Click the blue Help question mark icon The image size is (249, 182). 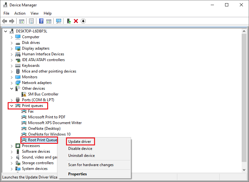click(41, 21)
